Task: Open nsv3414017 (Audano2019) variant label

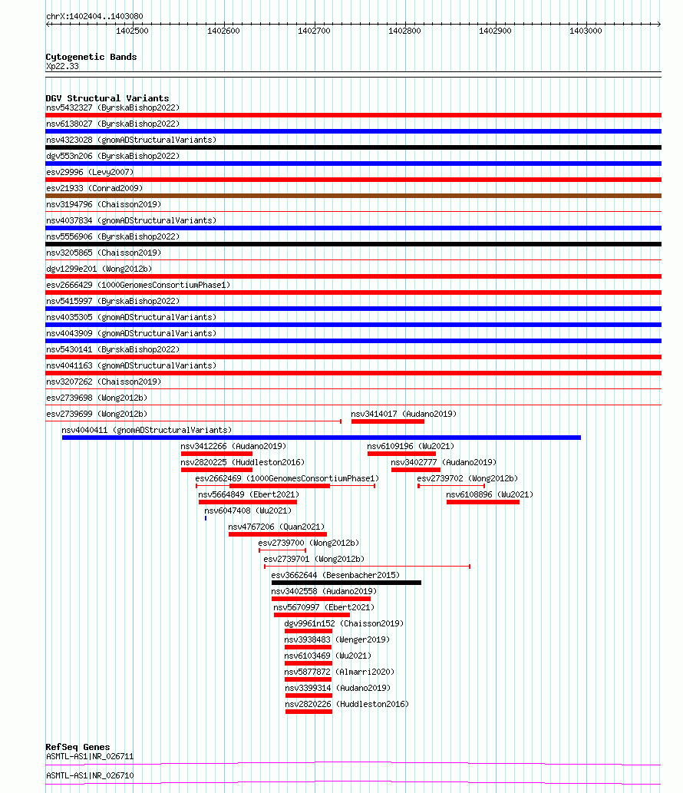Action: pos(404,415)
